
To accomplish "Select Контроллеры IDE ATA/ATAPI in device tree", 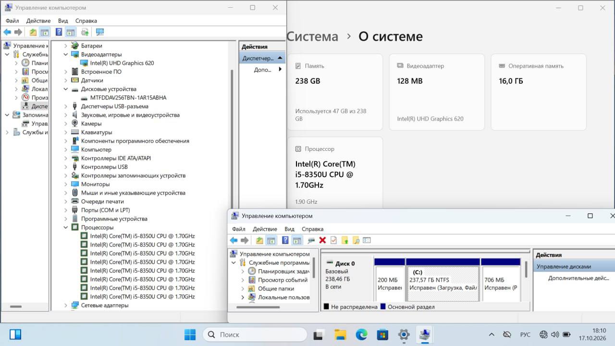I will tap(116, 158).
